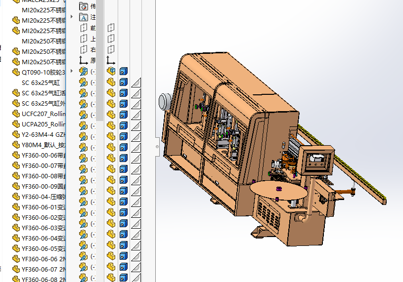Screen dimensions: 403x282
Task: Click the UCPA205_Rollin part icon
Action: [16, 124]
